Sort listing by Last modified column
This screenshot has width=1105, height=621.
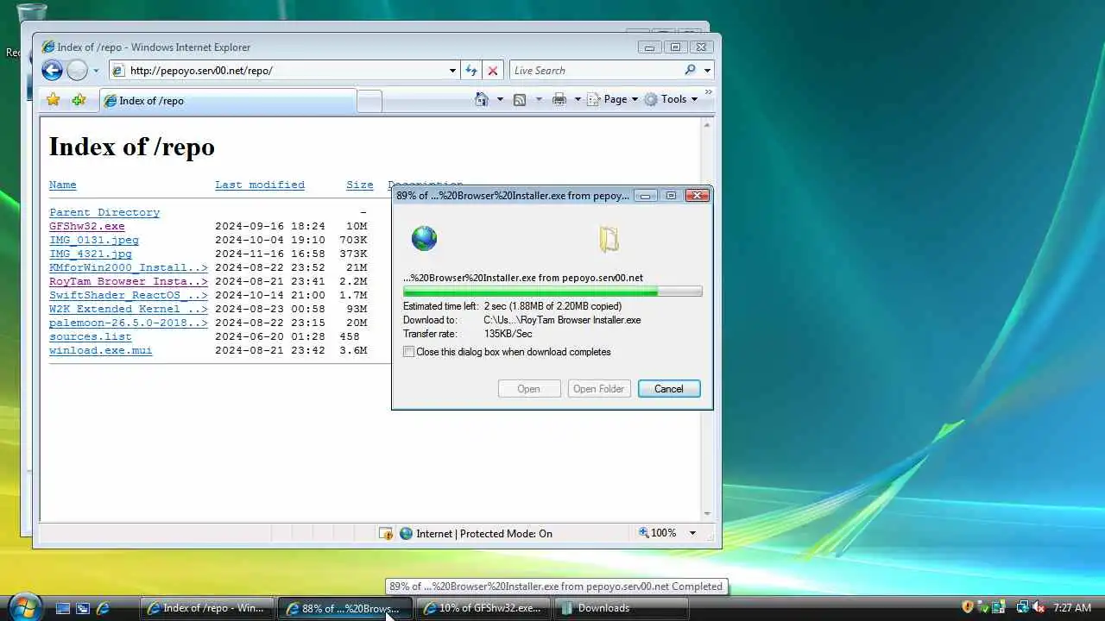click(260, 185)
